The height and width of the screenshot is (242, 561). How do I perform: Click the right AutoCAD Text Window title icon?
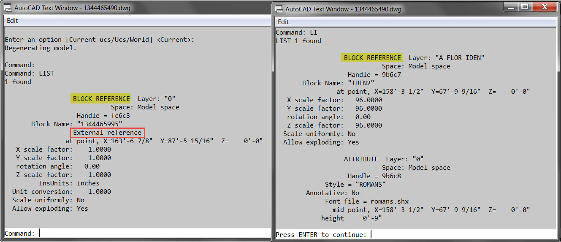pyautogui.click(x=279, y=9)
